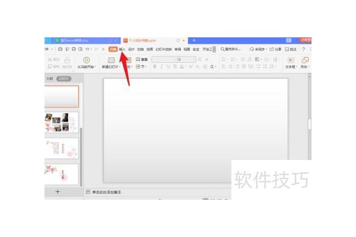Screen dimensions: 356x237
Task: Open the 设计 (Design) ribbon tab
Action: (131, 49)
